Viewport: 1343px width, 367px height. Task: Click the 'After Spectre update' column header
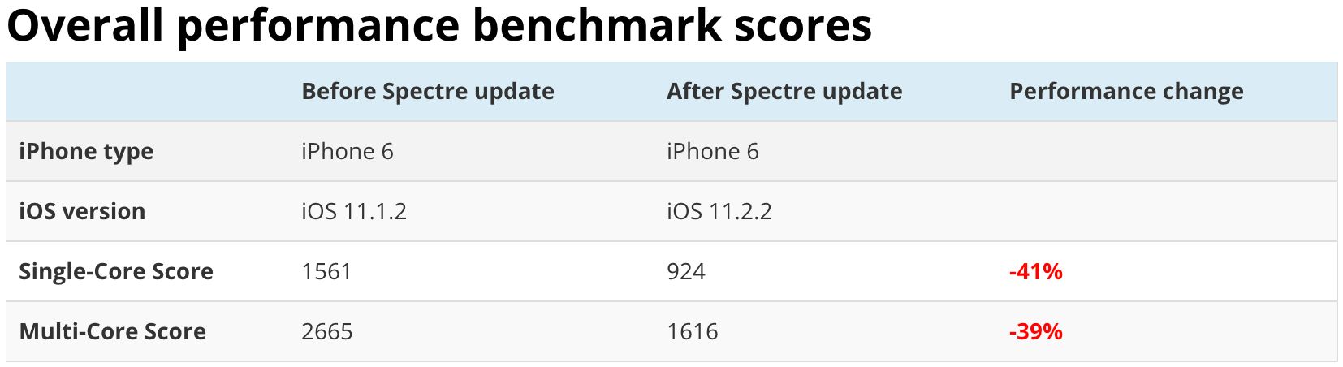[784, 92]
